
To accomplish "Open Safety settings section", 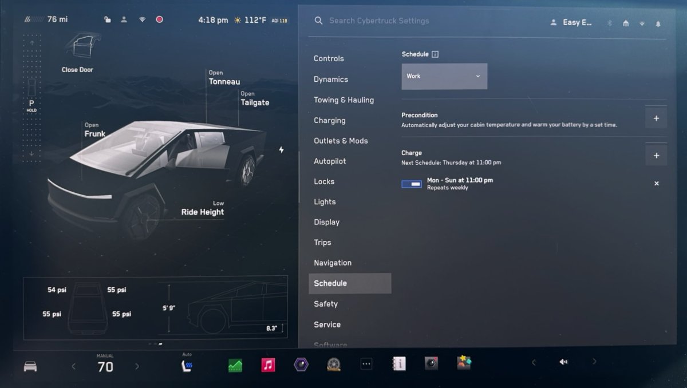I will pos(326,304).
